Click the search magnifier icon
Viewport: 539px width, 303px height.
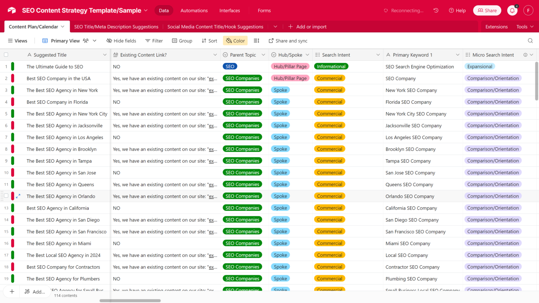pos(530,41)
